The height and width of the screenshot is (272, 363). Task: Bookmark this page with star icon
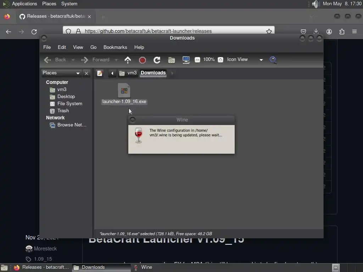pos(269,31)
